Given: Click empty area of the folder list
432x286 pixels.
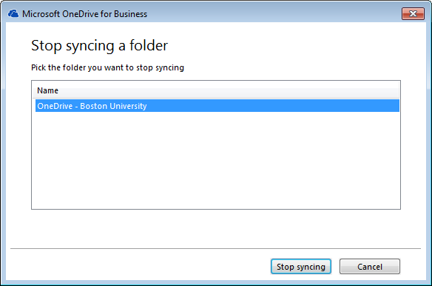Looking at the screenshot, I should (x=216, y=160).
